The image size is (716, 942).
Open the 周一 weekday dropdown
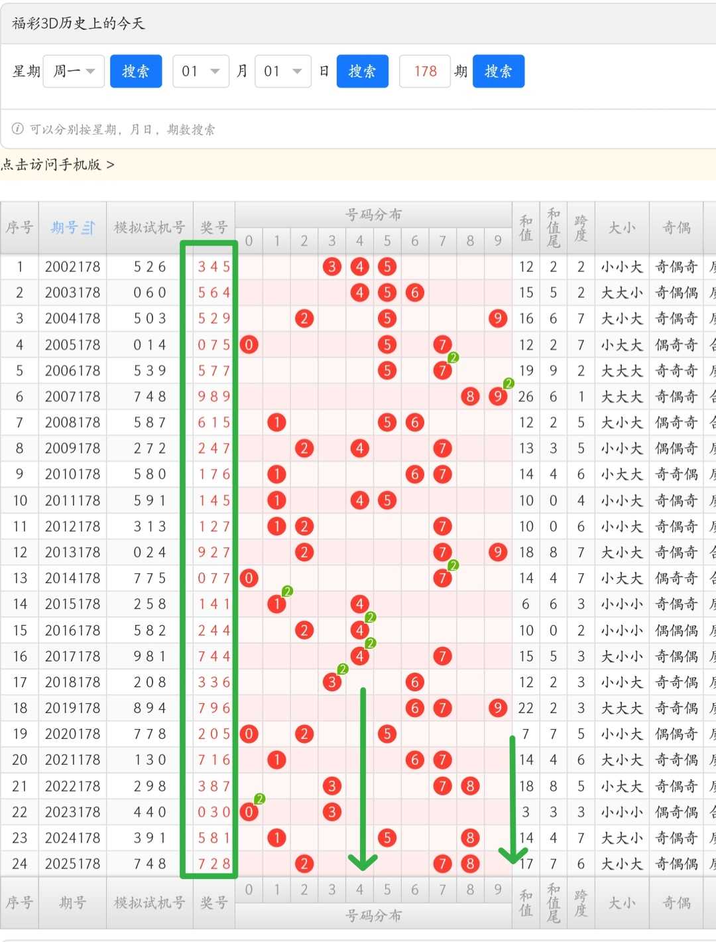point(75,71)
